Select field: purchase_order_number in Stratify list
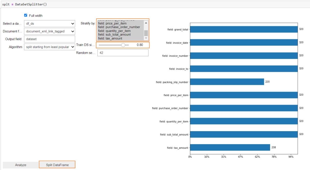 (x=121, y=27)
